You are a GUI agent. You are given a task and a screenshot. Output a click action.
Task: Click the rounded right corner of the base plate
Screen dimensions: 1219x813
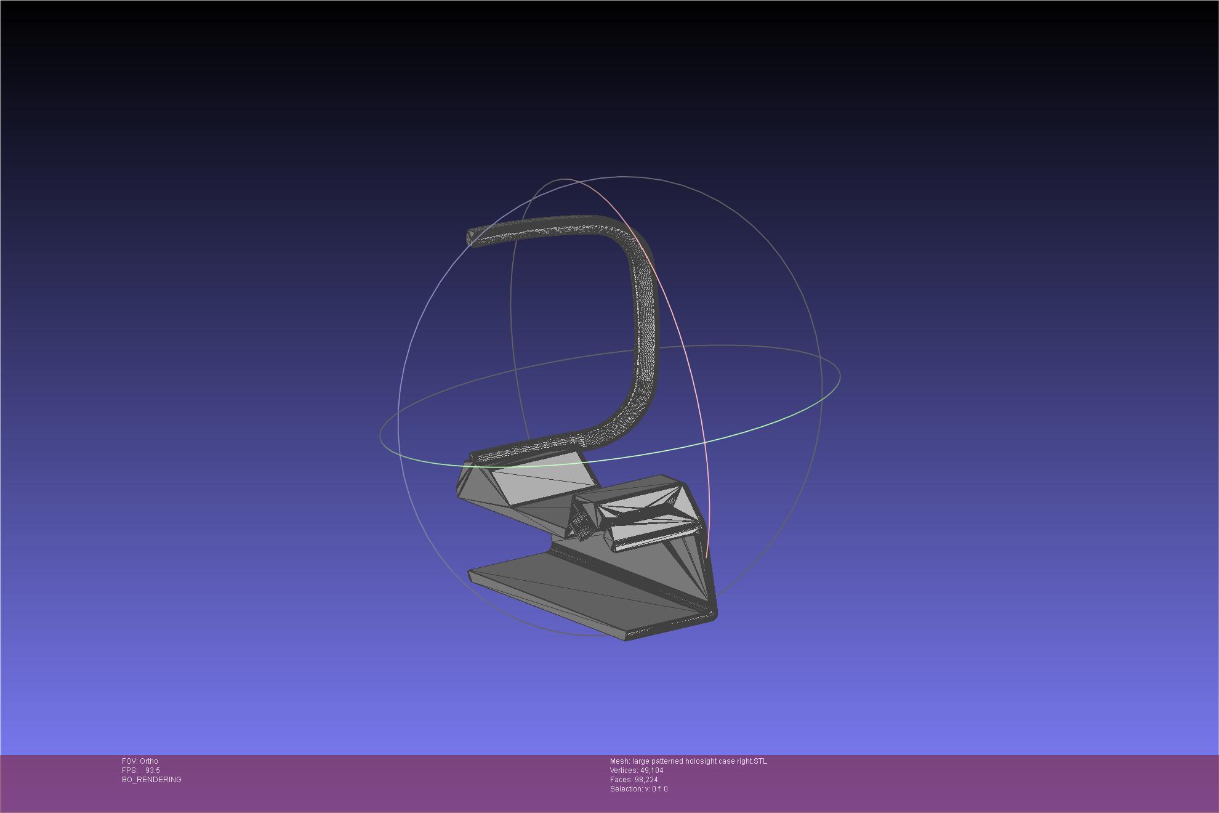[712, 613]
